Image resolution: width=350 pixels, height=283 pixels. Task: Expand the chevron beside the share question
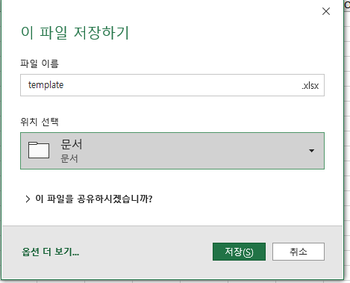coord(28,199)
